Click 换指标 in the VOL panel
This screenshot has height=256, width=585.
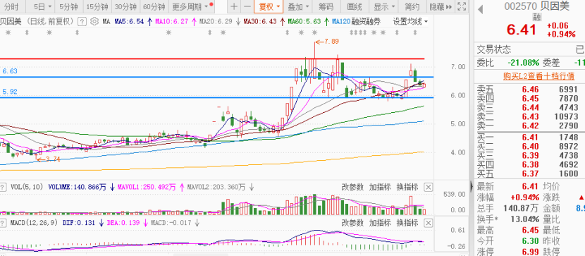coord(407,187)
